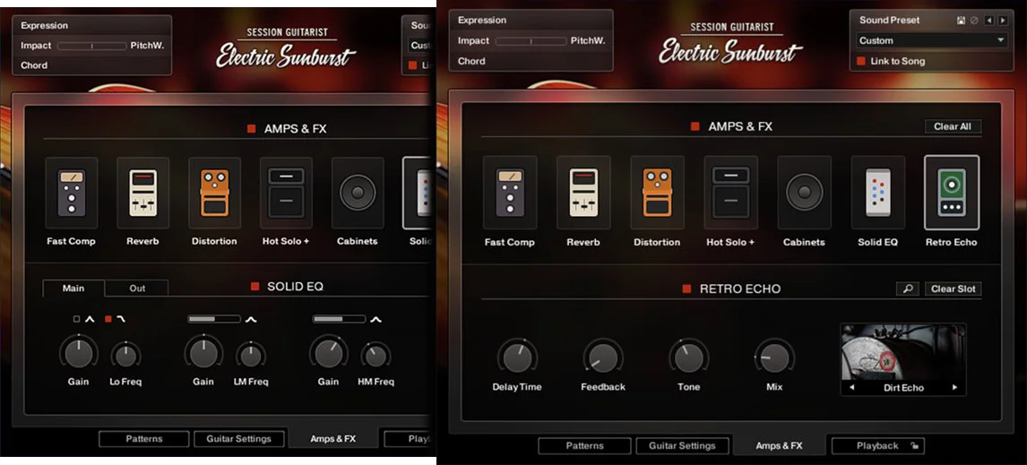
Task: Open the magnifier browser for Retro Echo
Action: (907, 288)
